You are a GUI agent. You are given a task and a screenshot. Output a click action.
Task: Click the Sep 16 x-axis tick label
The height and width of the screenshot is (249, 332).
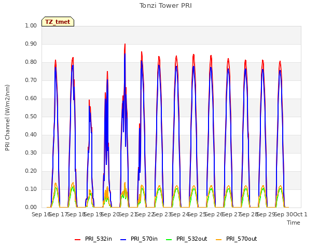40,214
